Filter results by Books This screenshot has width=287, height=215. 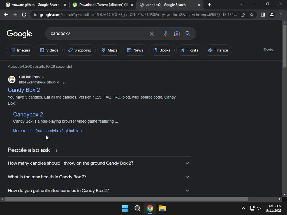pos(162,50)
